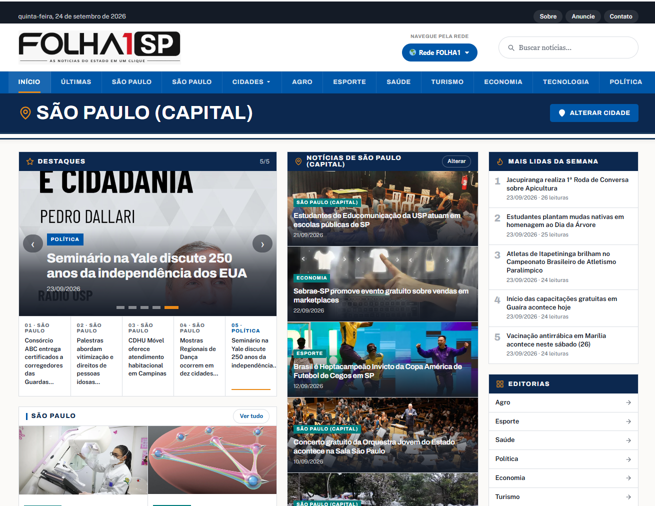Click Ver tudo in São Paulo section

click(x=251, y=416)
